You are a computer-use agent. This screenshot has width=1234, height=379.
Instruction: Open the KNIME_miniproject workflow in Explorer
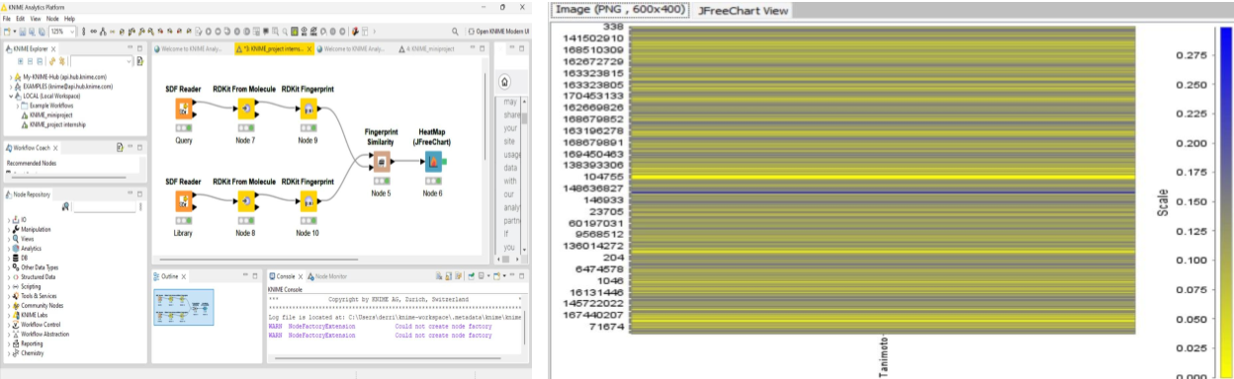(x=51, y=115)
